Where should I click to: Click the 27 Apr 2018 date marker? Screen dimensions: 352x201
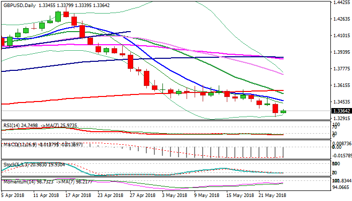click(x=140, y=195)
